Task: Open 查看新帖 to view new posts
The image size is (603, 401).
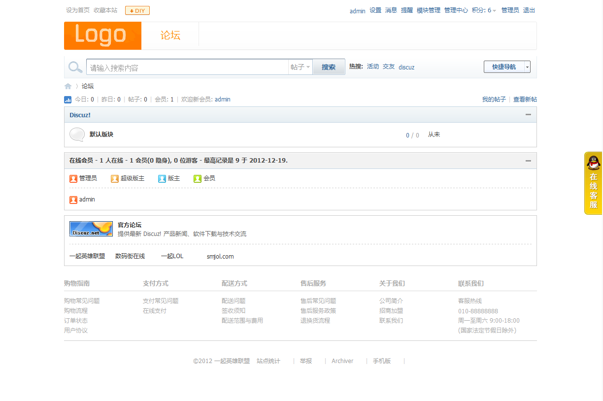Action: tap(525, 99)
